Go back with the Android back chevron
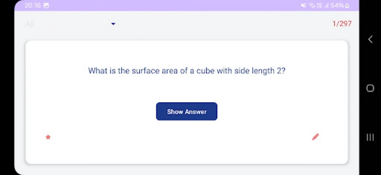This screenshot has height=175, width=381. (x=370, y=39)
